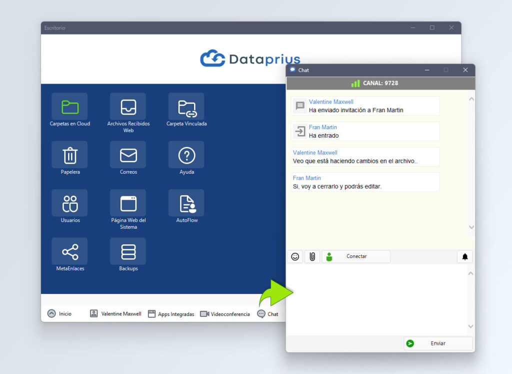Maximize the Escritorio window
Viewport: 512px width, 374px height.
tap(432, 28)
